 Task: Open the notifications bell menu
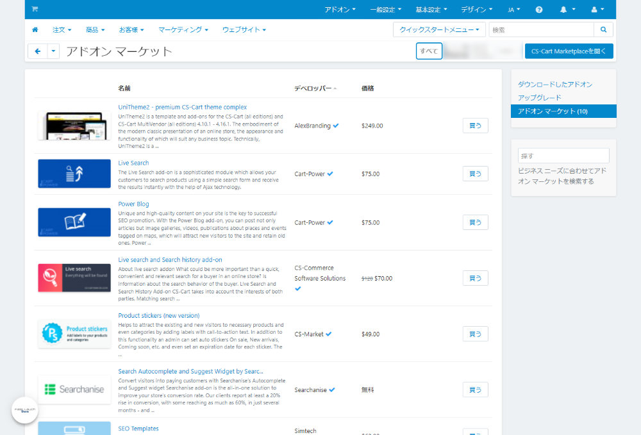coord(567,10)
